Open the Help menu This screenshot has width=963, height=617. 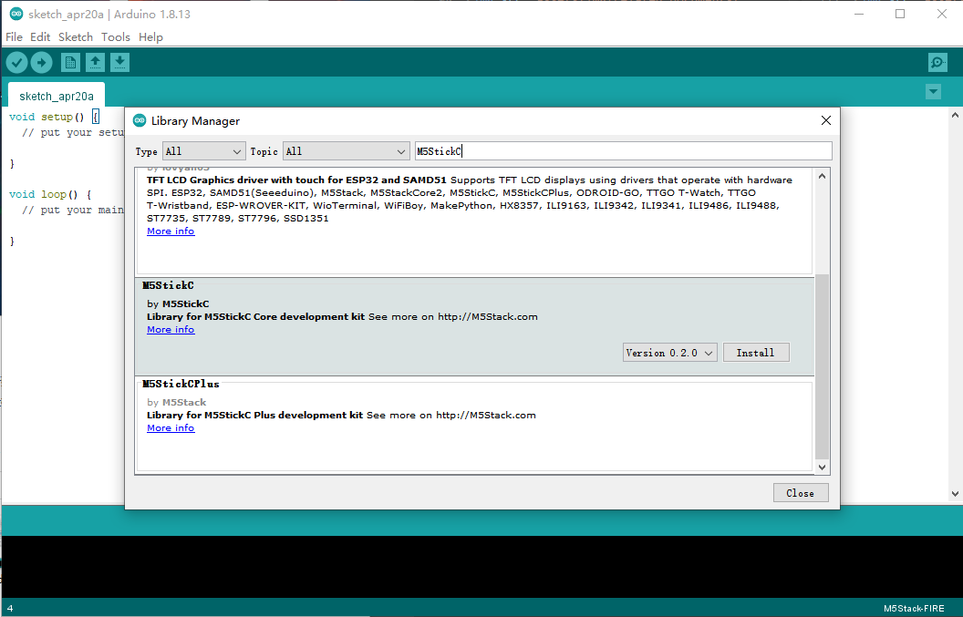150,36
